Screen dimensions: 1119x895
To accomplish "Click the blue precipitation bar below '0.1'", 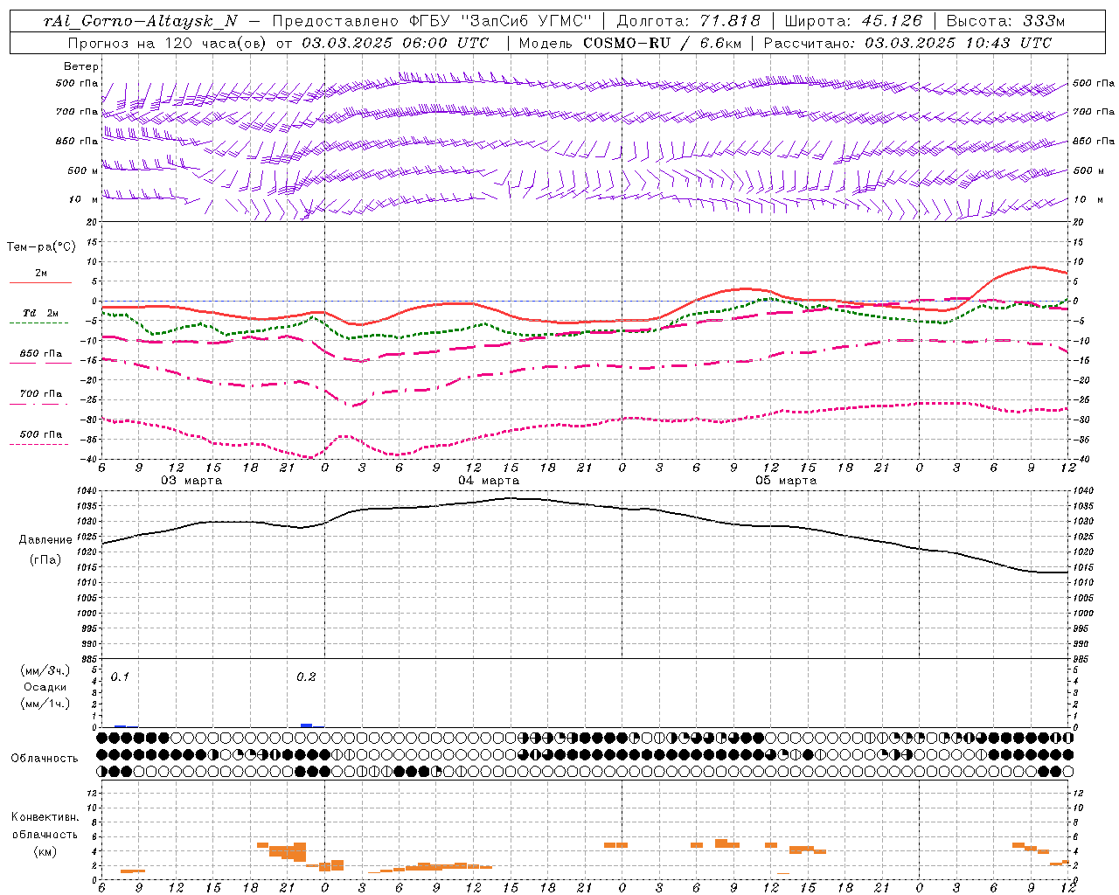I will (x=121, y=725).
